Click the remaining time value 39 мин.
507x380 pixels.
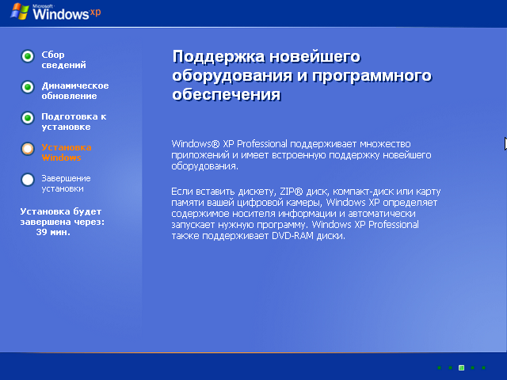[53, 232]
